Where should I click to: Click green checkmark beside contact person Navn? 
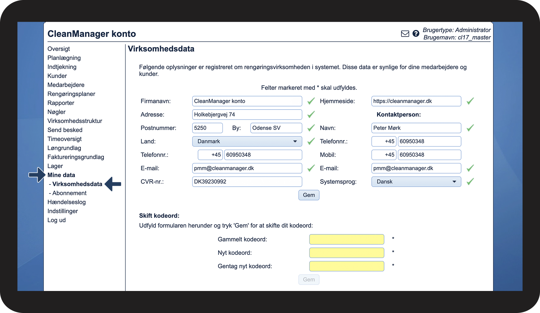click(470, 128)
